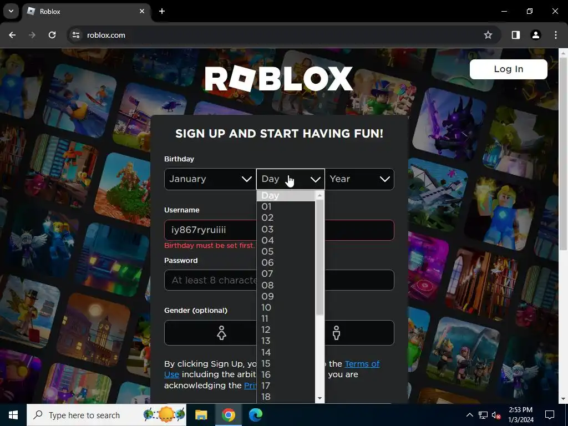This screenshot has height=426, width=568.
Task: Open the January month dropdown
Action: [210, 179]
